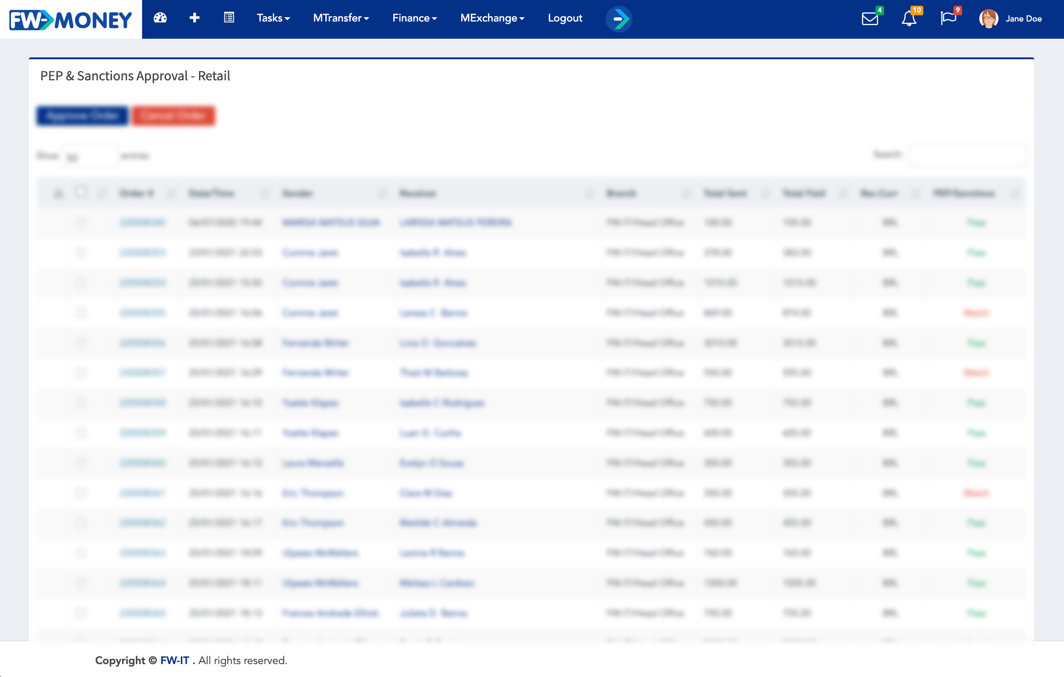The height and width of the screenshot is (677, 1064).
Task: Click Logout in the top navigation
Action: [x=565, y=18]
